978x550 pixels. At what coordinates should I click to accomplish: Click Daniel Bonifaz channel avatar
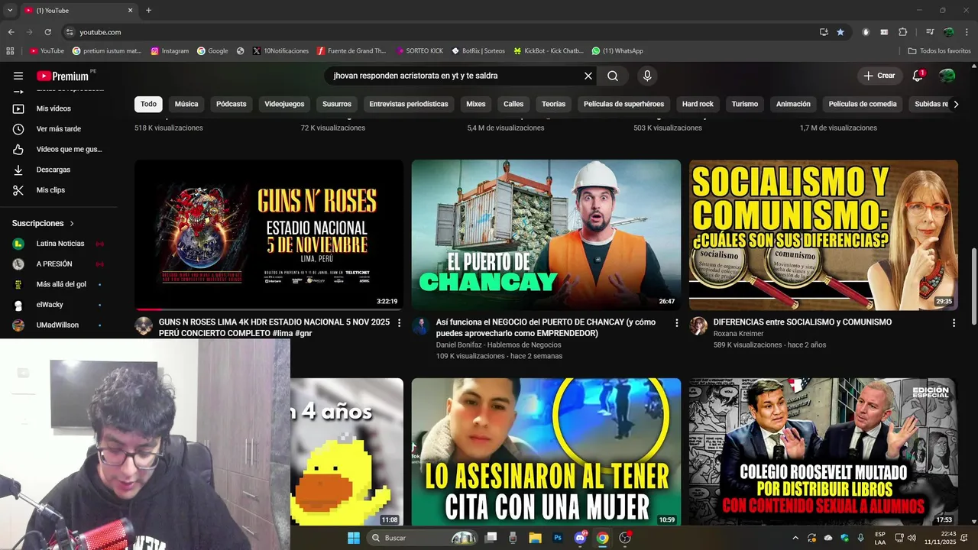[421, 326]
